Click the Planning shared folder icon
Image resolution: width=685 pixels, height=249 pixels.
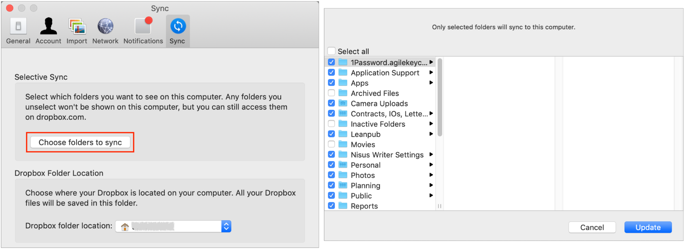pyautogui.click(x=343, y=185)
